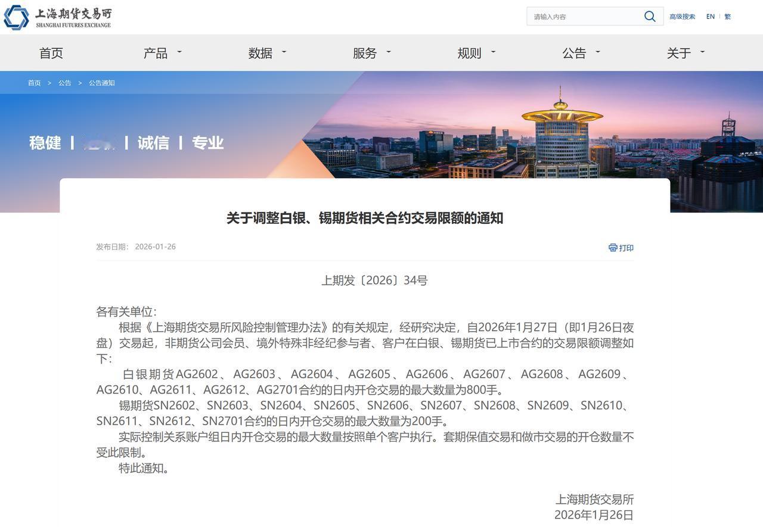Click 公告通知 in the breadcrumb
The width and height of the screenshot is (763, 527).
(x=102, y=83)
